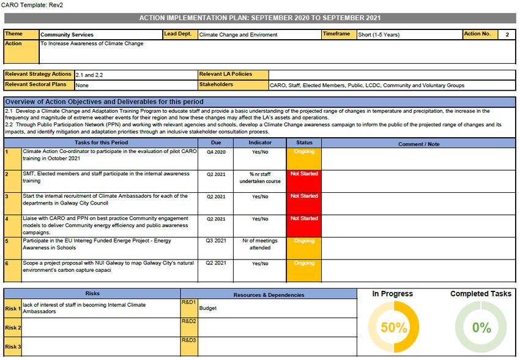
Task: Click the 'Ongoing' status for task 5
Action: pos(304,248)
